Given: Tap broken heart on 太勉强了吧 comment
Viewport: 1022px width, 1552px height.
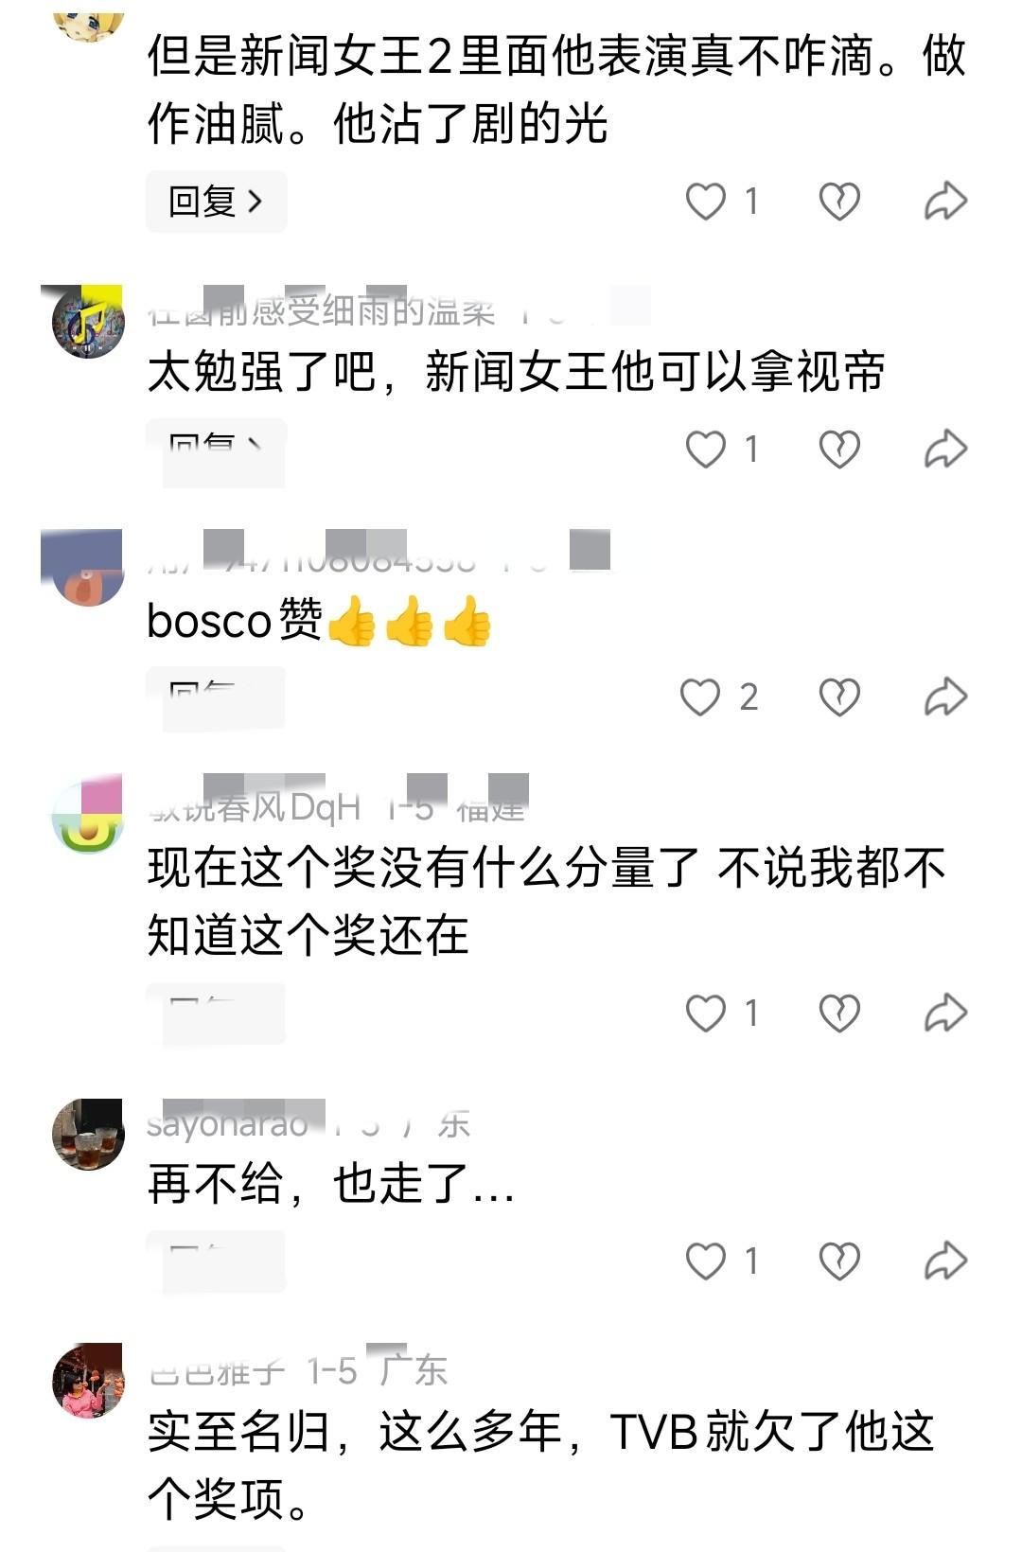Looking at the screenshot, I should (839, 449).
